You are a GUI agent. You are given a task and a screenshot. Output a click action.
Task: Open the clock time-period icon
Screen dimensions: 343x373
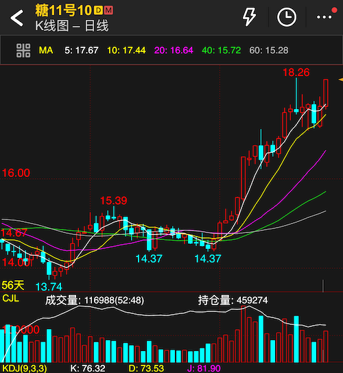[287, 17]
